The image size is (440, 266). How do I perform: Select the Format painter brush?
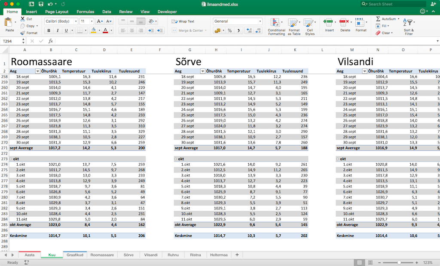click(x=23, y=33)
